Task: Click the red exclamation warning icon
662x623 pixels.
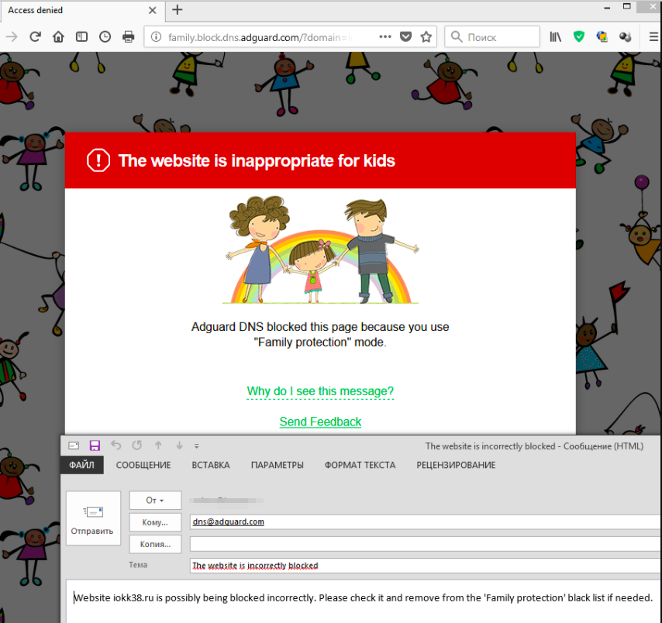Action: 98,160
